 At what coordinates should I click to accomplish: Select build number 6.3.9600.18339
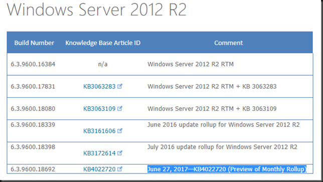tap(33, 125)
